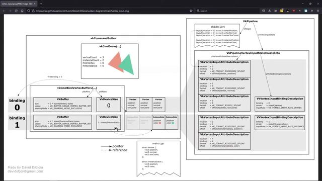This screenshot has height=181, width=322.
Task: Open the tracking protection shield panel
Action: point(29,11)
